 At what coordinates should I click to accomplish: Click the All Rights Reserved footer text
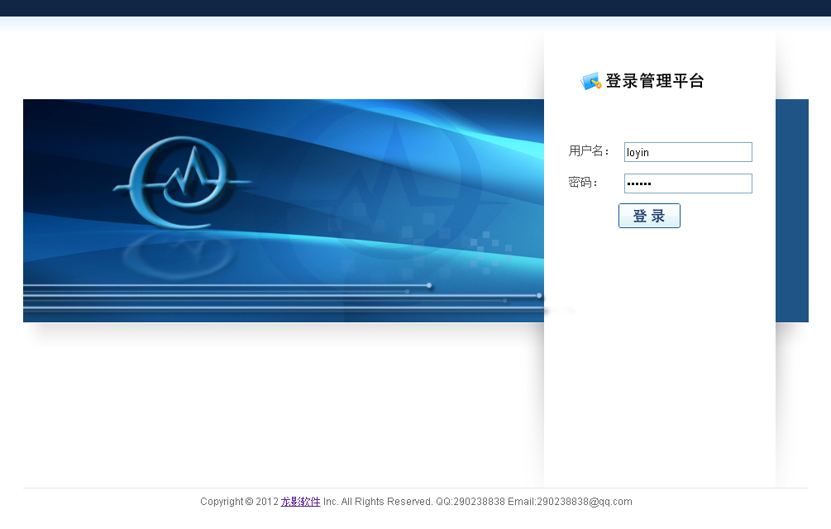[x=387, y=502]
